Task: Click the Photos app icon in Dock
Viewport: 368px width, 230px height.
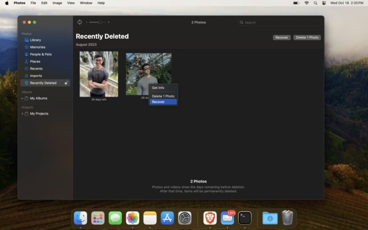Action: tap(132, 218)
